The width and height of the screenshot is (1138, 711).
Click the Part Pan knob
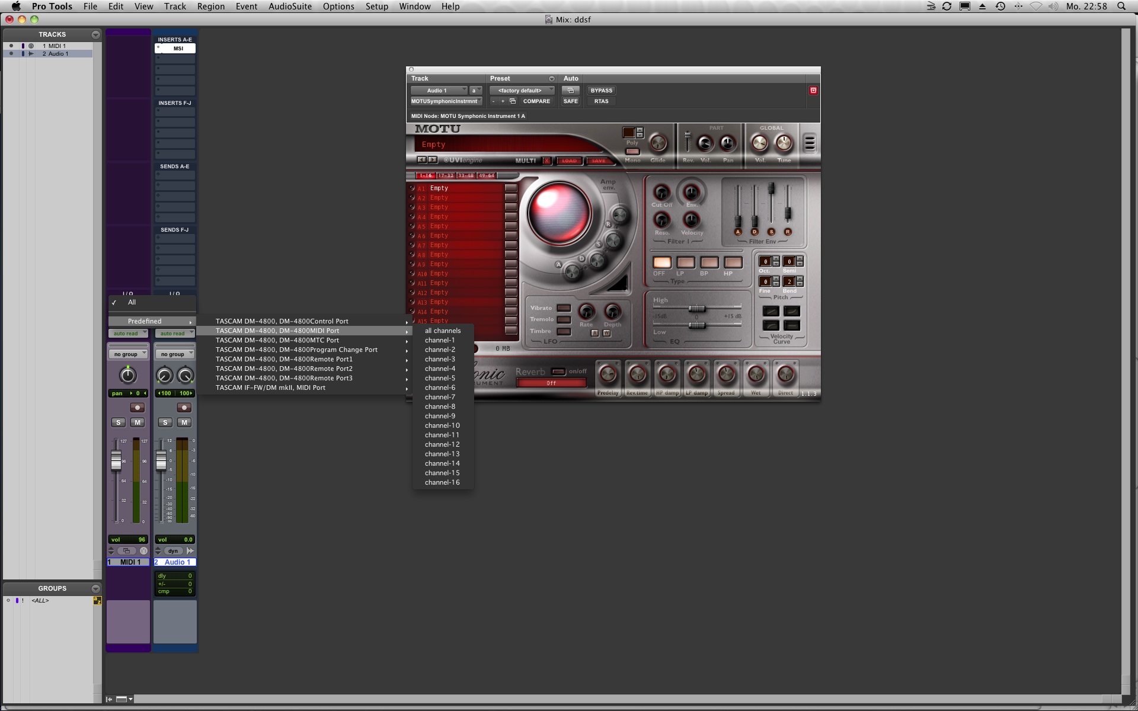pos(727,143)
